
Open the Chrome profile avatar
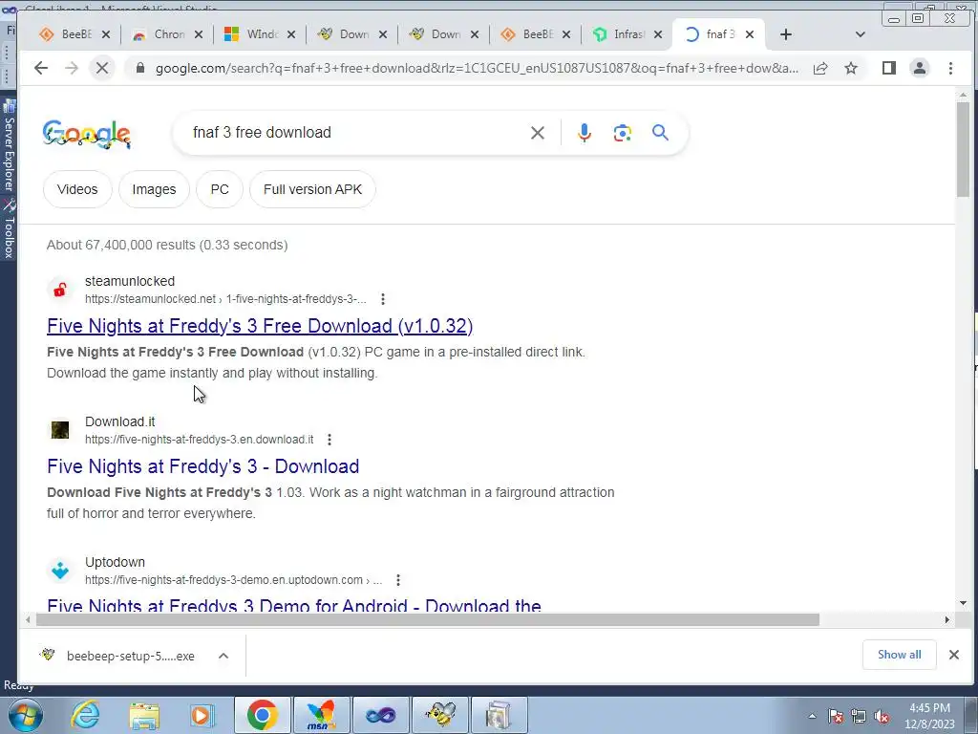point(920,68)
